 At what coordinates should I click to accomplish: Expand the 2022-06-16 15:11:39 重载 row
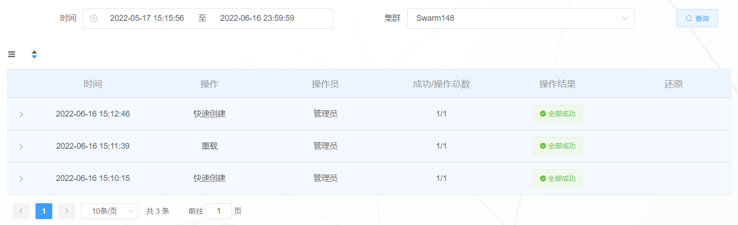[21, 147]
